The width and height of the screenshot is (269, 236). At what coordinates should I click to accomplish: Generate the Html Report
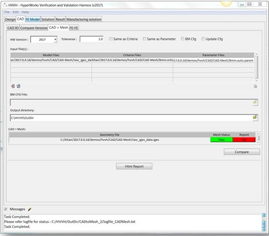(x=134, y=166)
